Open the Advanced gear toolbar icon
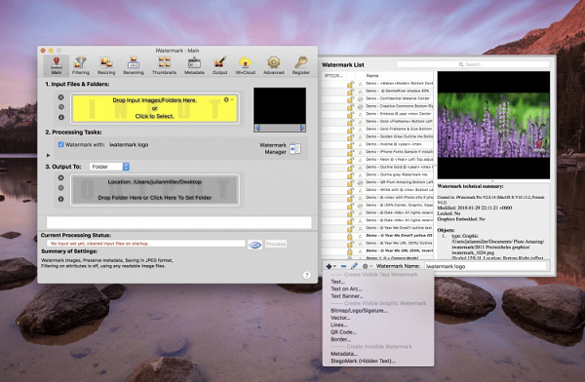Screen dimensions: 585x382 click(x=274, y=65)
